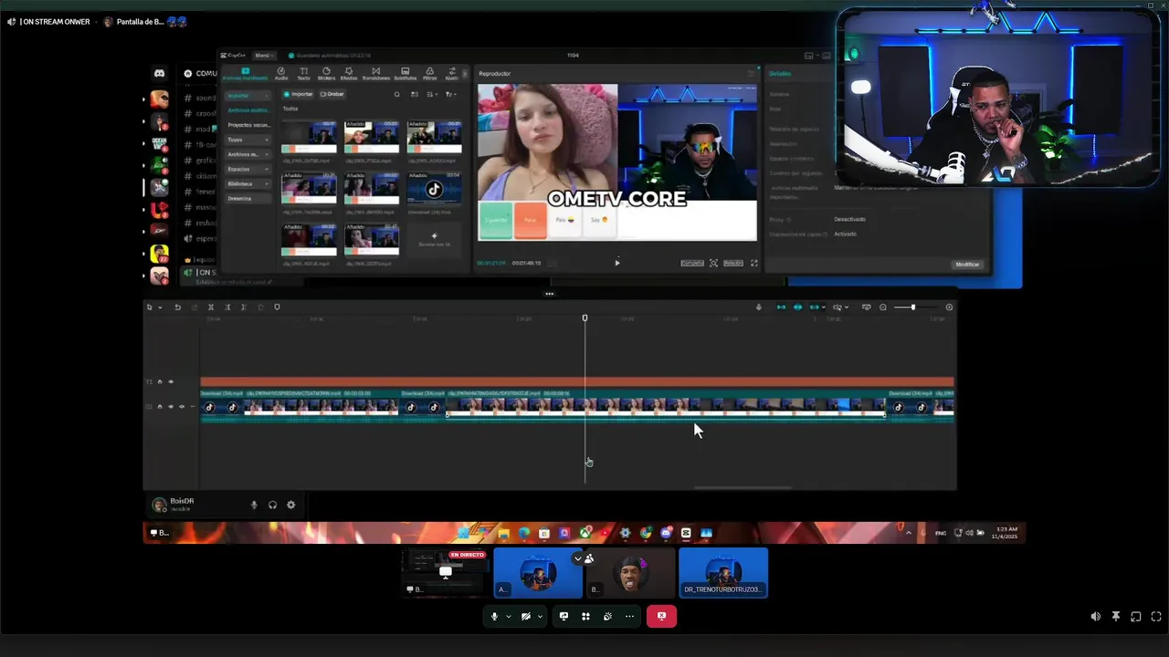Select the orange text track clip
The width and height of the screenshot is (1169, 657).
577,382
